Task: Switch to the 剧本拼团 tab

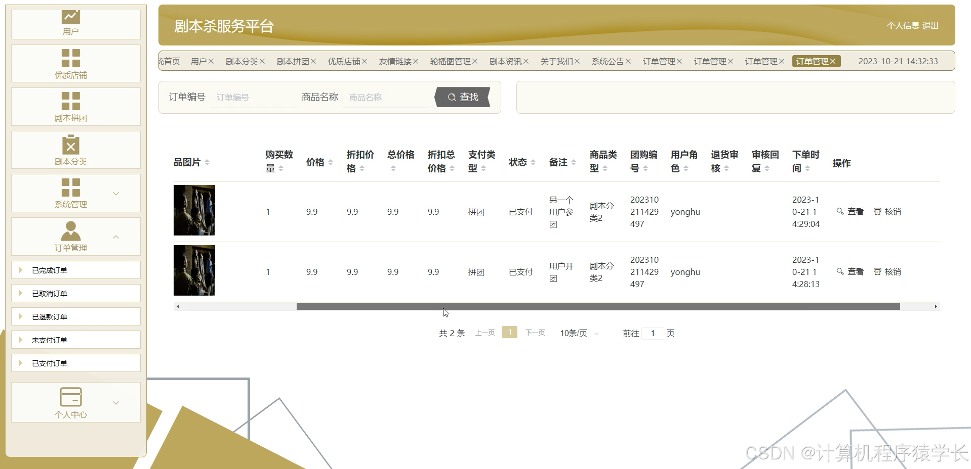Action: coord(293,61)
